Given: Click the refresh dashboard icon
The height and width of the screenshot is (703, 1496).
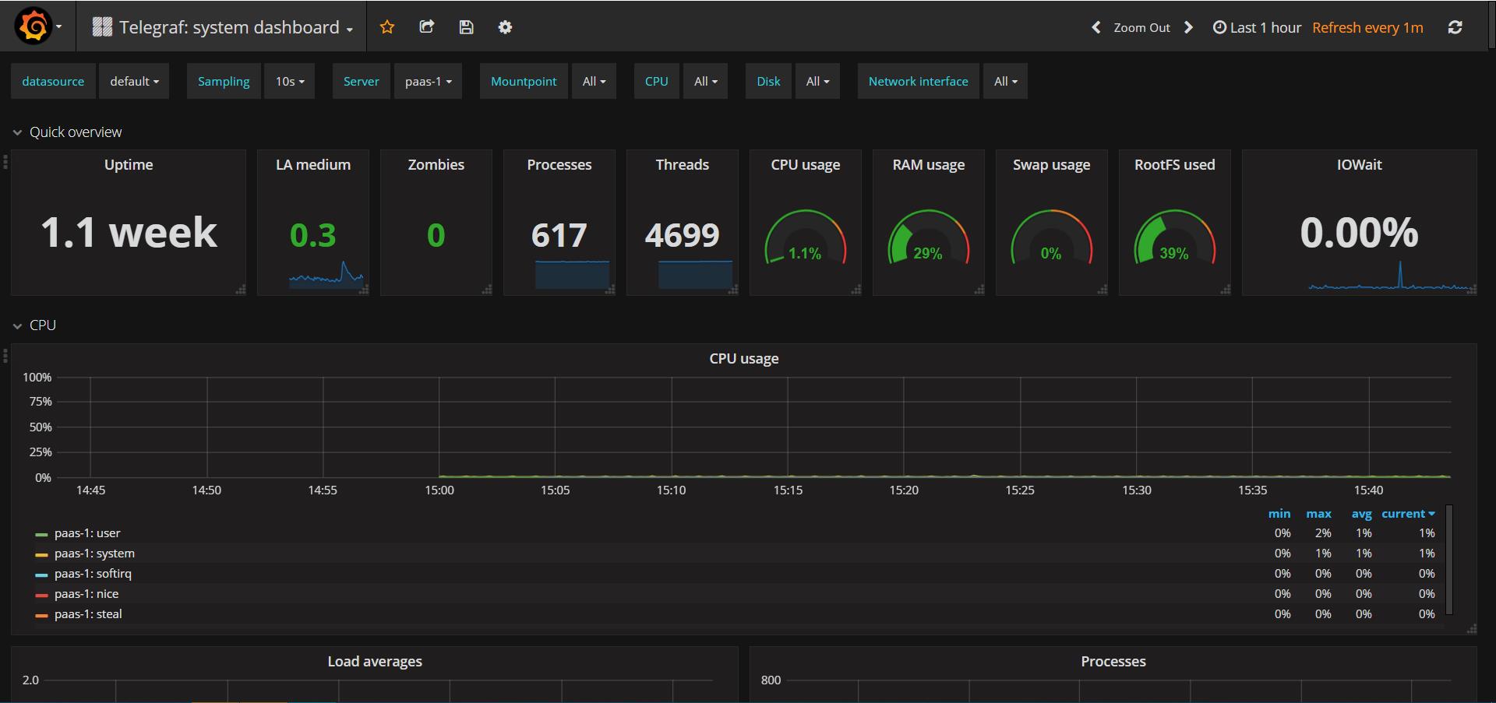Looking at the screenshot, I should pyautogui.click(x=1455, y=27).
